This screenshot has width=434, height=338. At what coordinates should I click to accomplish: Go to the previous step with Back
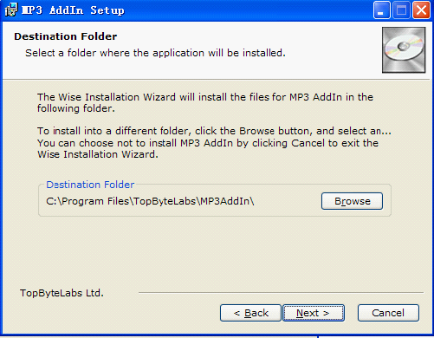pos(250,313)
